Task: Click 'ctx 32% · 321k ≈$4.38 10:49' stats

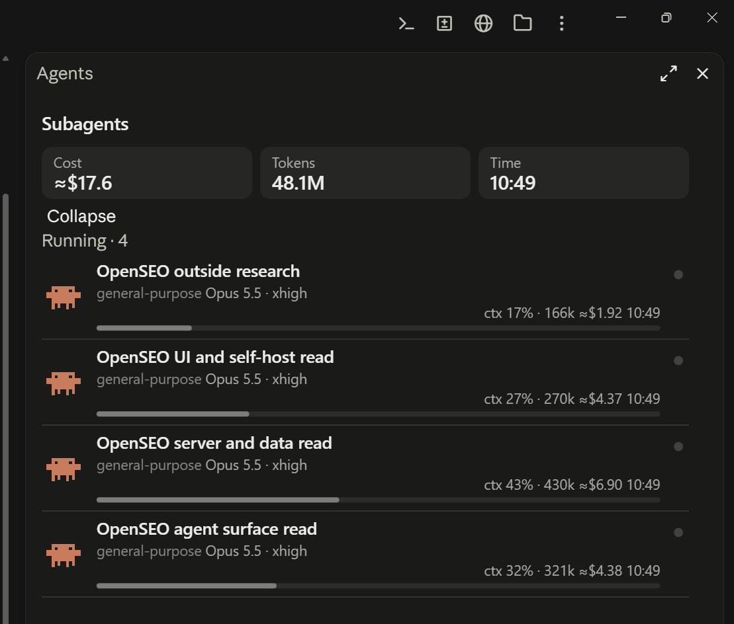Action: pos(572,571)
